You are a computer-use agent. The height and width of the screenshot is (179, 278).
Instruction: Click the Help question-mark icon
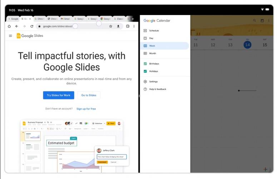(x=145, y=89)
